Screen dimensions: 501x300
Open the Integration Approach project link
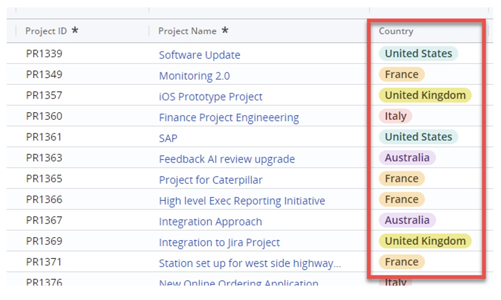click(x=210, y=222)
